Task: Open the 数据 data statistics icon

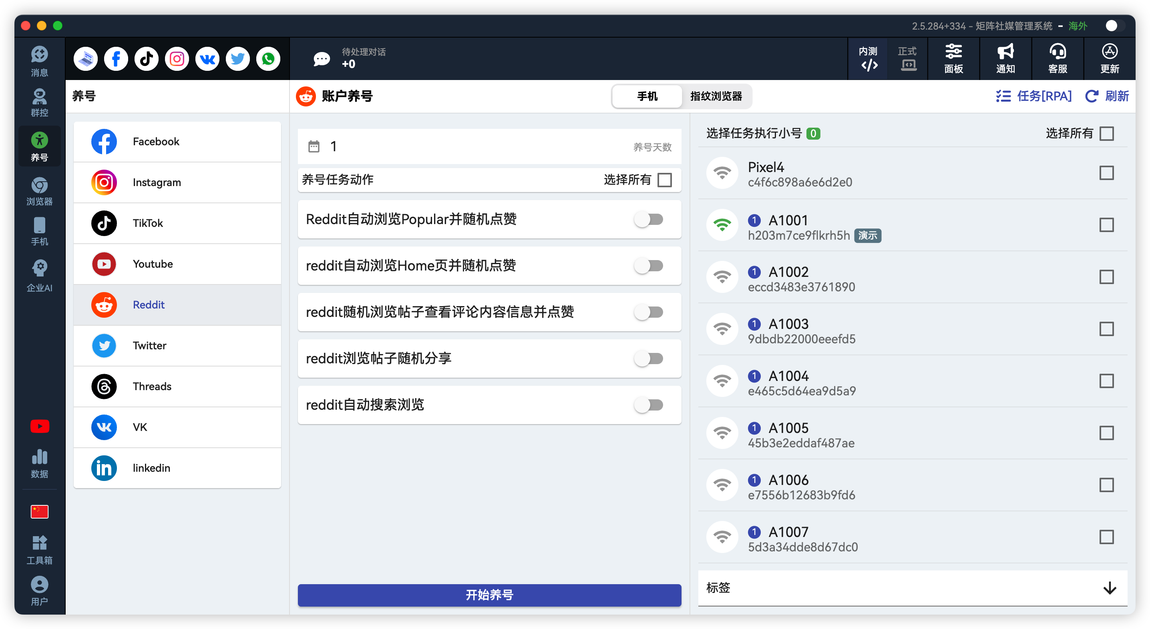Action: [x=39, y=464]
